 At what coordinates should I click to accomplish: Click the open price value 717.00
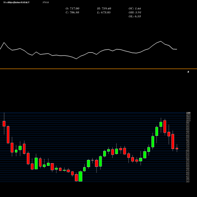click(72, 9)
